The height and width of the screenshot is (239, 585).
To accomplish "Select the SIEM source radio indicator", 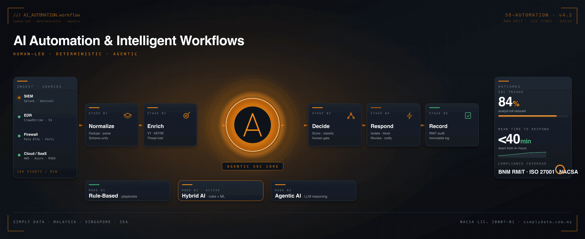I will tap(19, 98).
